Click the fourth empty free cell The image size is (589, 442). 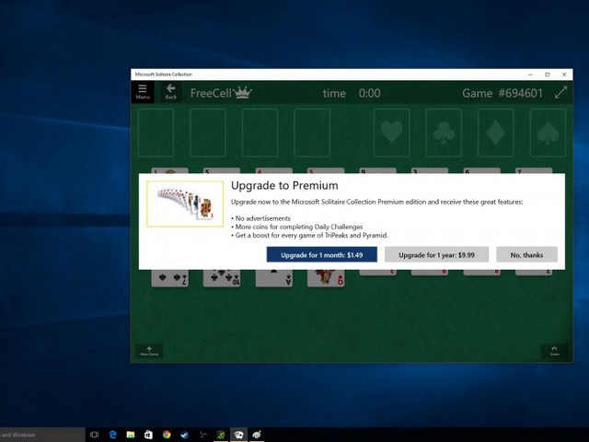click(312, 133)
